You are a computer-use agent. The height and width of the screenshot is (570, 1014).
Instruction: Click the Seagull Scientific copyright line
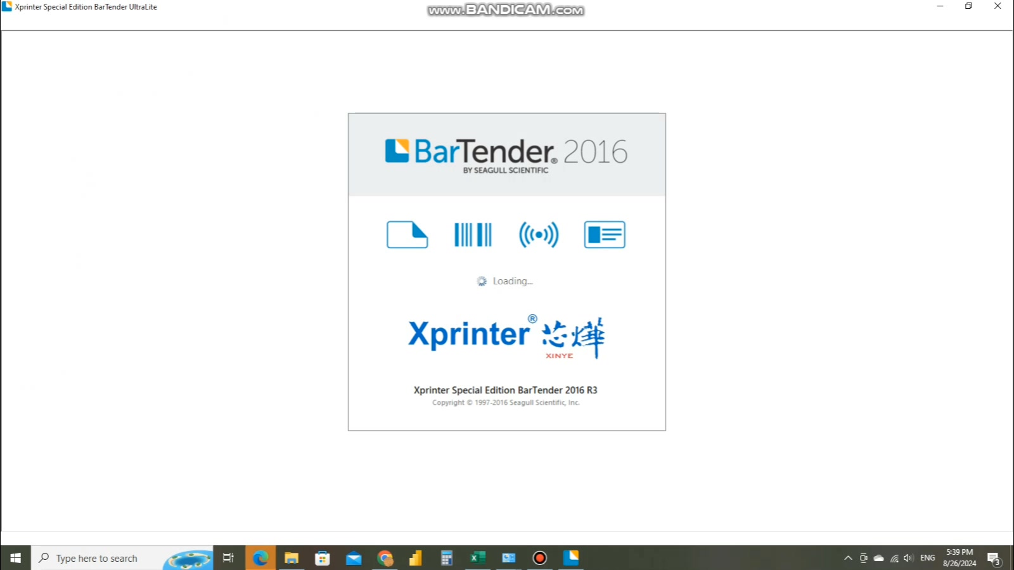pos(506,403)
